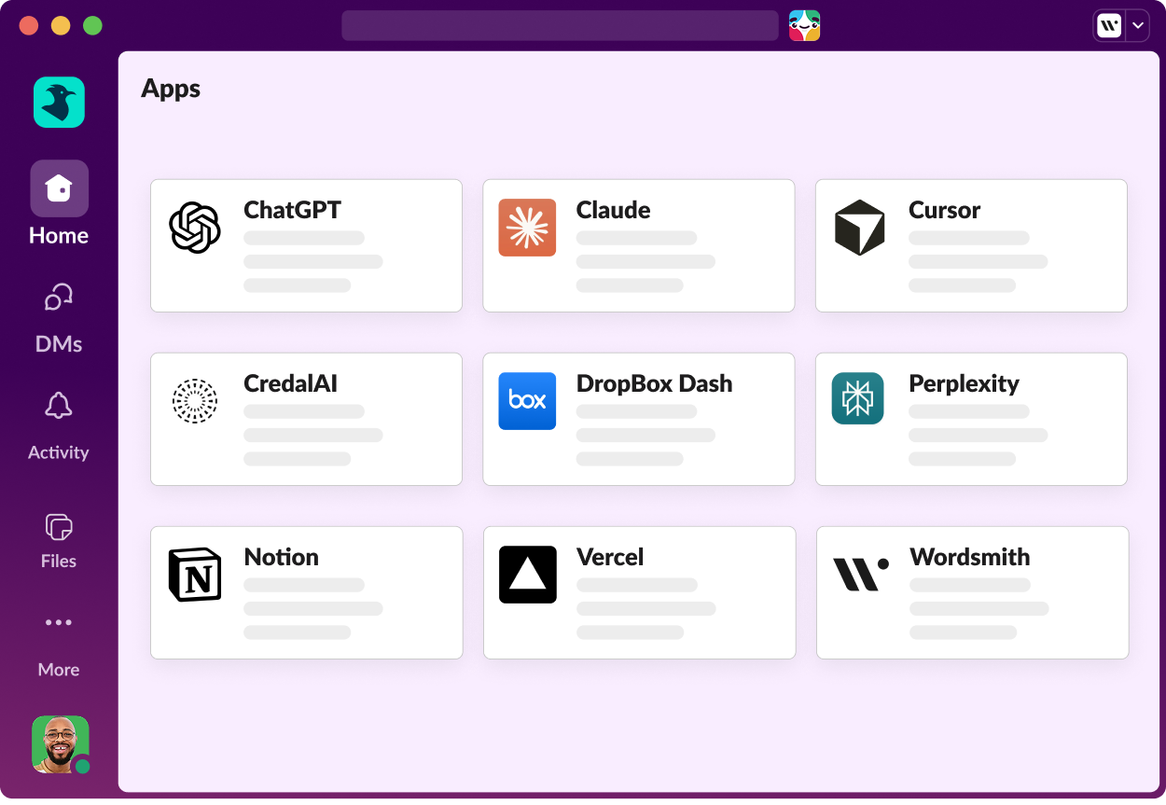Click the Cursor cube logo icon
Image resolution: width=1166 pixels, height=805 pixels.
859,228
